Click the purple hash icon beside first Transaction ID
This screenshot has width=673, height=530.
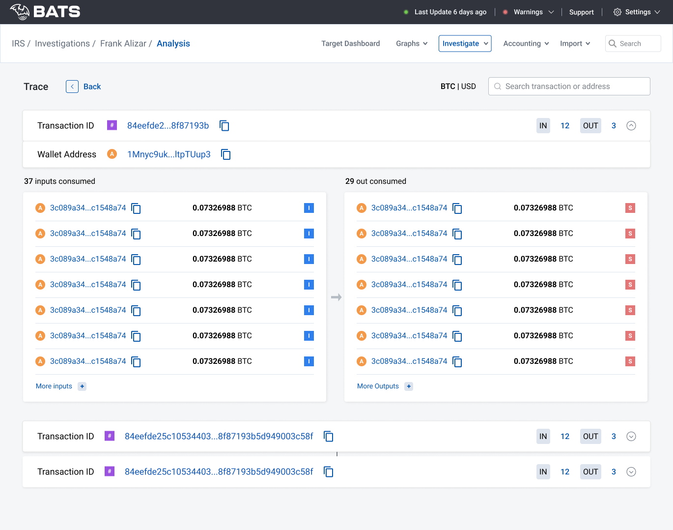[x=112, y=125]
